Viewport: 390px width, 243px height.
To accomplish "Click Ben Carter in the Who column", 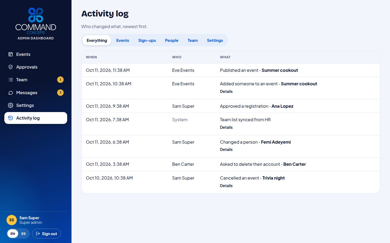I will click(x=183, y=164).
